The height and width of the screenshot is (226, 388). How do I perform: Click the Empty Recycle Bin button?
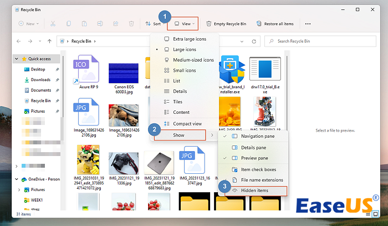226,24
